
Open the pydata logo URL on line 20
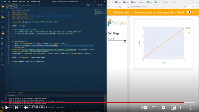click(49, 50)
